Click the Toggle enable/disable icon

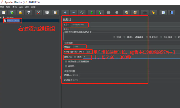coord(82,12)
